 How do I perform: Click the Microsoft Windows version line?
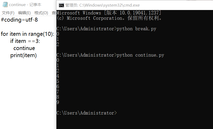(x=109, y=13)
